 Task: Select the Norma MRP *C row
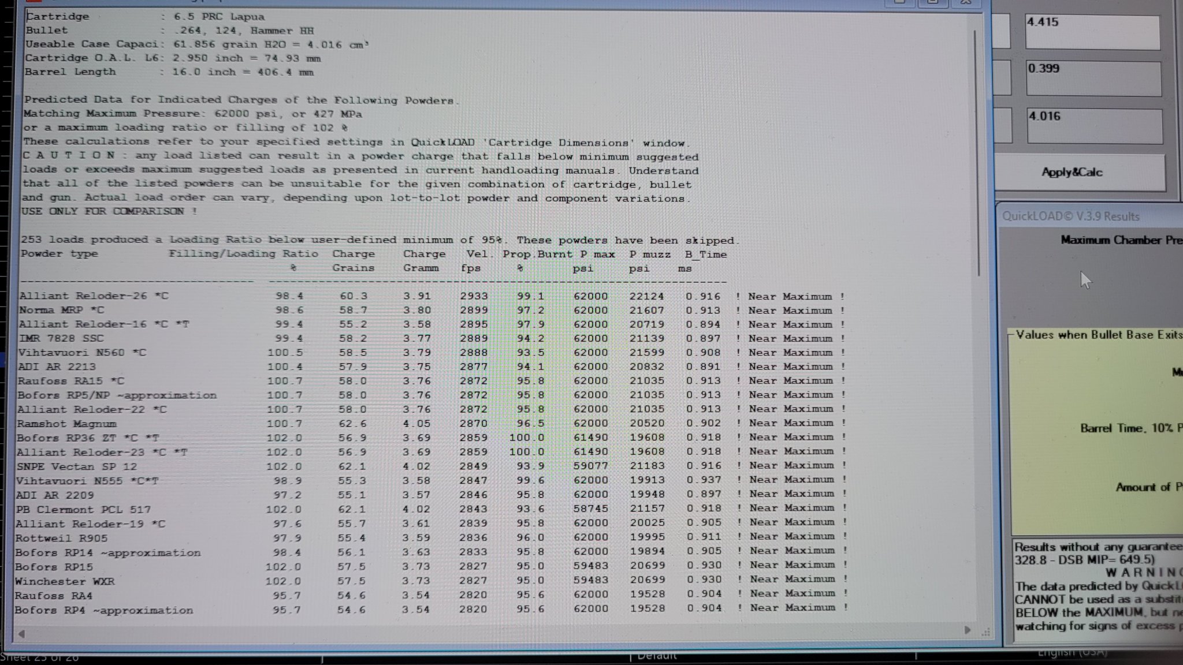coord(433,311)
